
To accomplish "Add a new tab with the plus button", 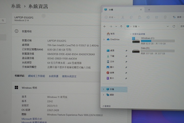I will (x=149, y=10).
